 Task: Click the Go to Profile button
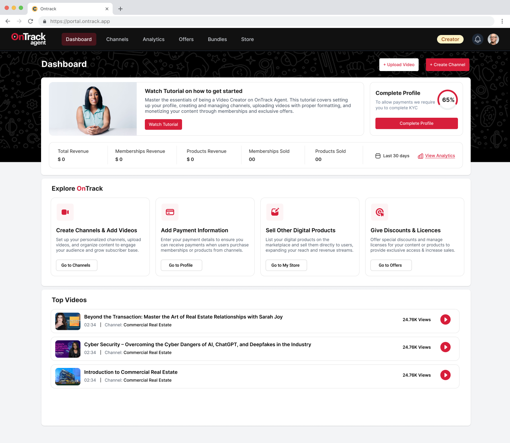(181, 265)
